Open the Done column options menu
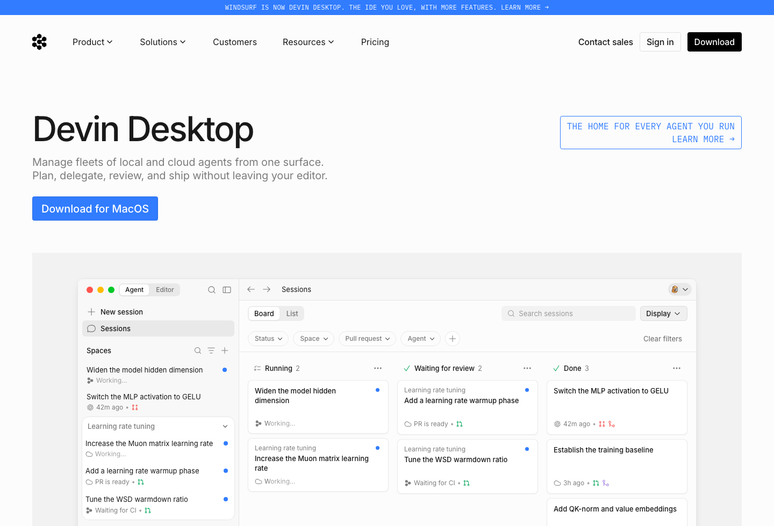 [677, 368]
